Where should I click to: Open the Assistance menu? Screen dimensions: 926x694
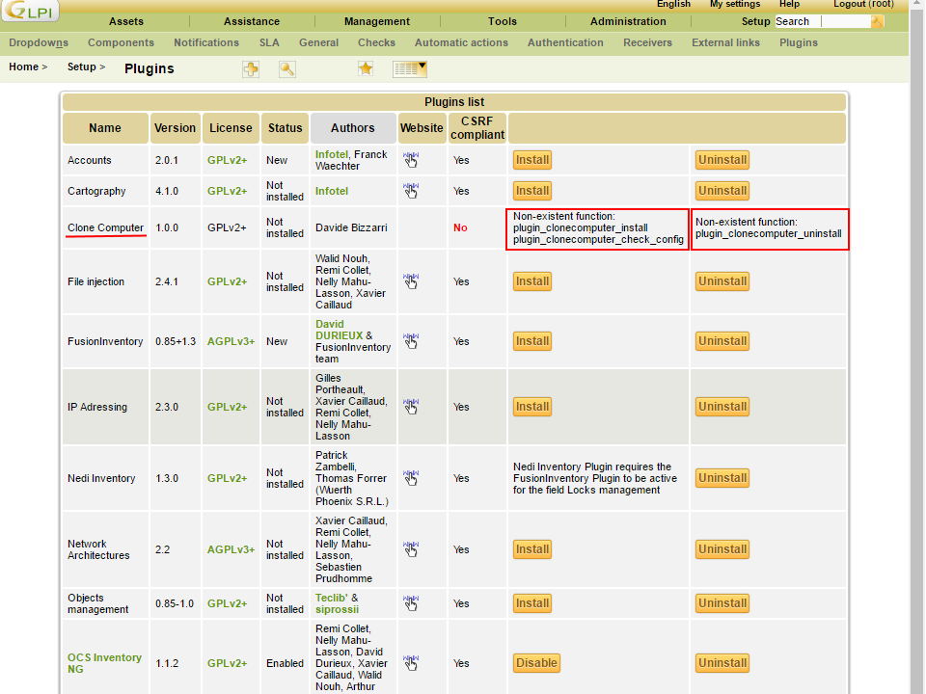pyautogui.click(x=252, y=21)
